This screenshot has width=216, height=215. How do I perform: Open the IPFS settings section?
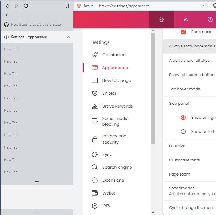(x=106, y=206)
